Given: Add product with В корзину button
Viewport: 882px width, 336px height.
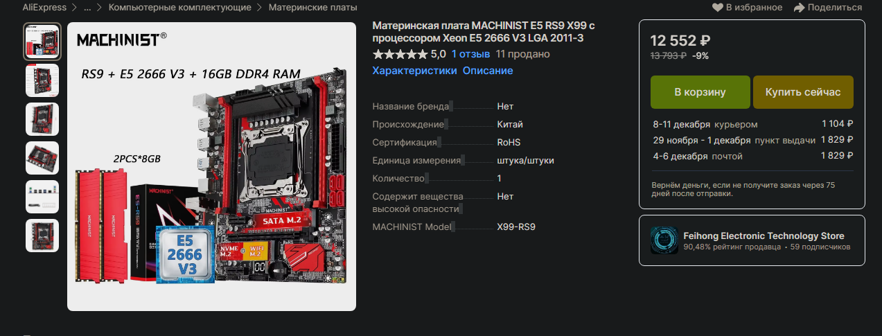Looking at the screenshot, I should pos(700,92).
